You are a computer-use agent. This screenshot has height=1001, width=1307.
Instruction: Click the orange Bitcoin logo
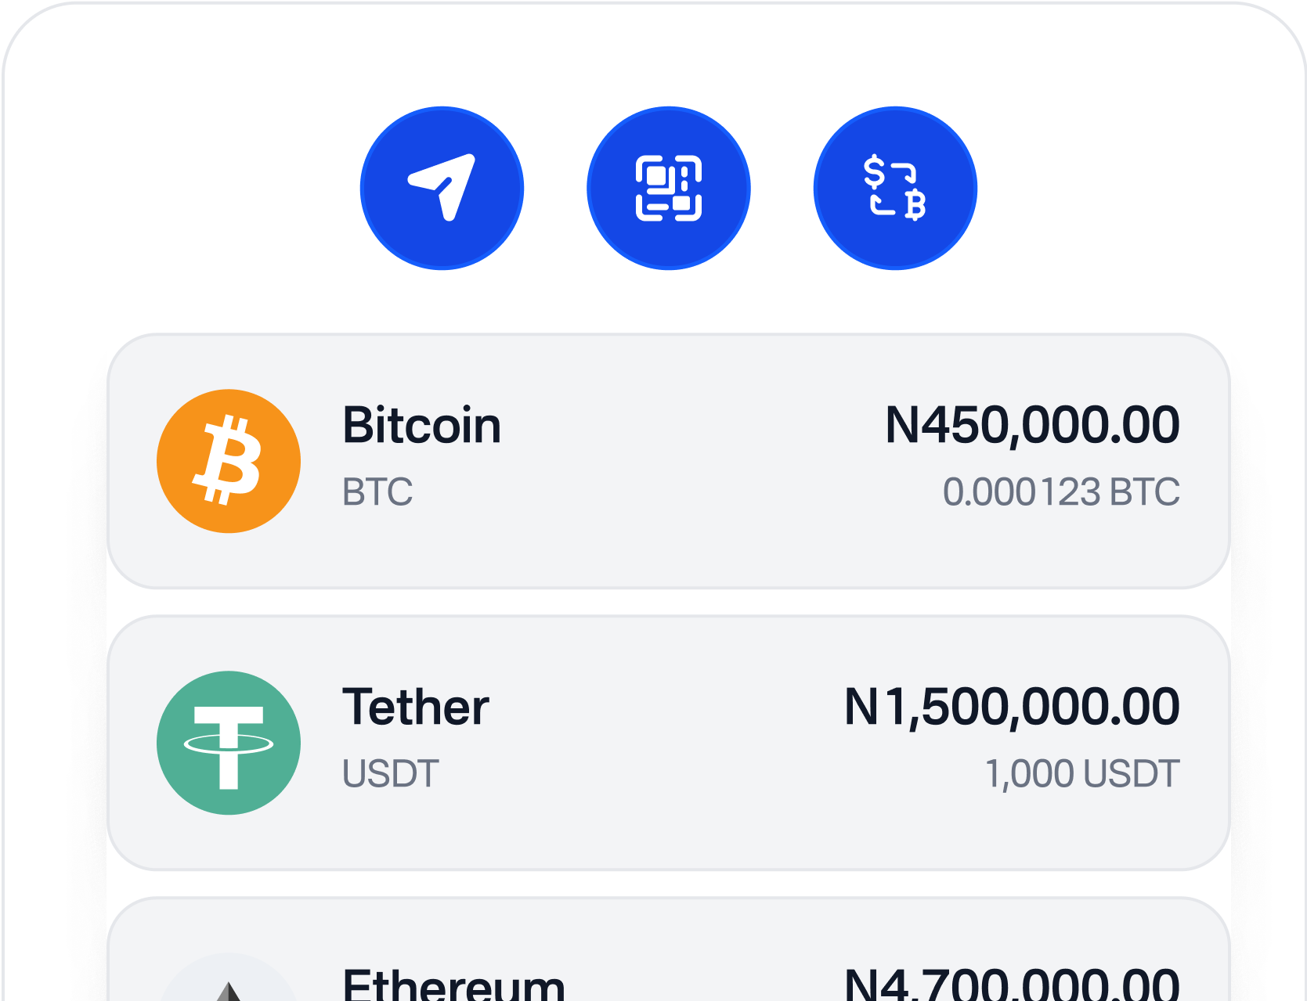229,461
